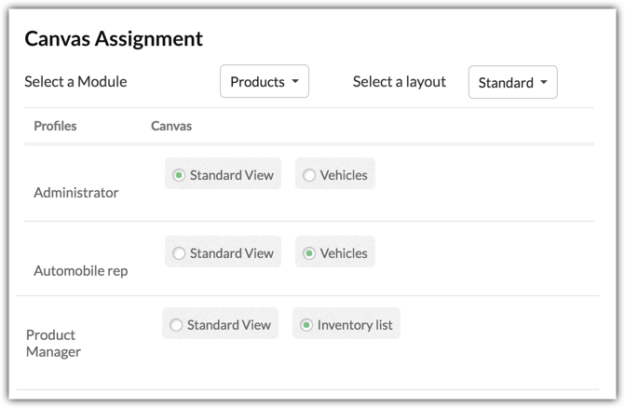
Task: Click the Automobile rep profile name
Action: (x=81, y=271)
